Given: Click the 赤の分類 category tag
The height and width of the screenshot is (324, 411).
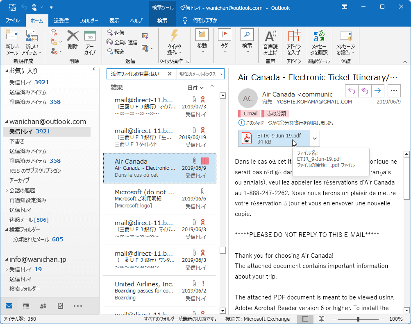Looking at the screenshot, I should click(275, 114).
